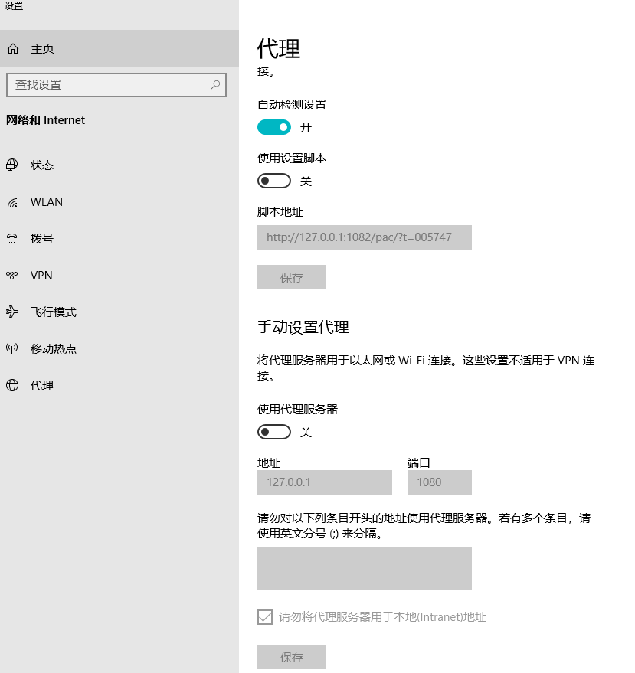Viewport: 635px width, 673px height.
Task: Select 代理 in the sidebar
Action: click(x=119, y=385)
